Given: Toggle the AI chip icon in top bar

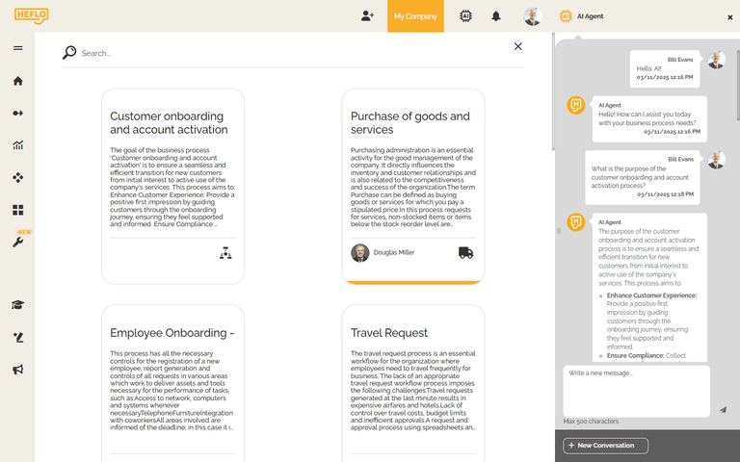Looking at the screenshot, I should [466, 16].
